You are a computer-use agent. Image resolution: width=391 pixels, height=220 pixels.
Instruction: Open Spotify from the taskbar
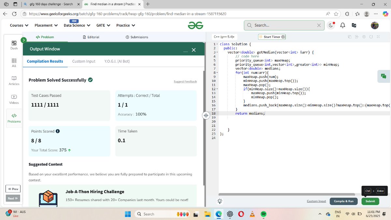coord(264,214)
